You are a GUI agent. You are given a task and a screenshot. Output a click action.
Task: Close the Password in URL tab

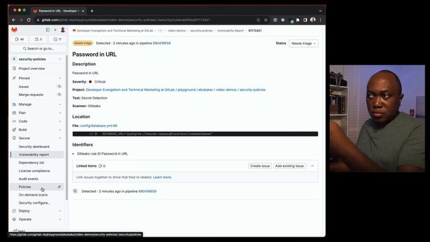click(x=83, y=11)
